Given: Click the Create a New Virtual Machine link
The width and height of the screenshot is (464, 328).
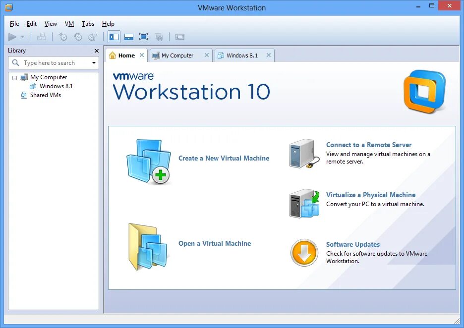Looking at the screenshot, I should click(224, 158).
